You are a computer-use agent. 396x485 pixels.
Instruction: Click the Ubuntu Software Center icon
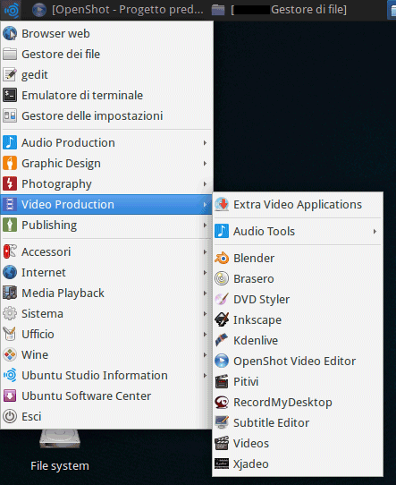pos(10,396)
